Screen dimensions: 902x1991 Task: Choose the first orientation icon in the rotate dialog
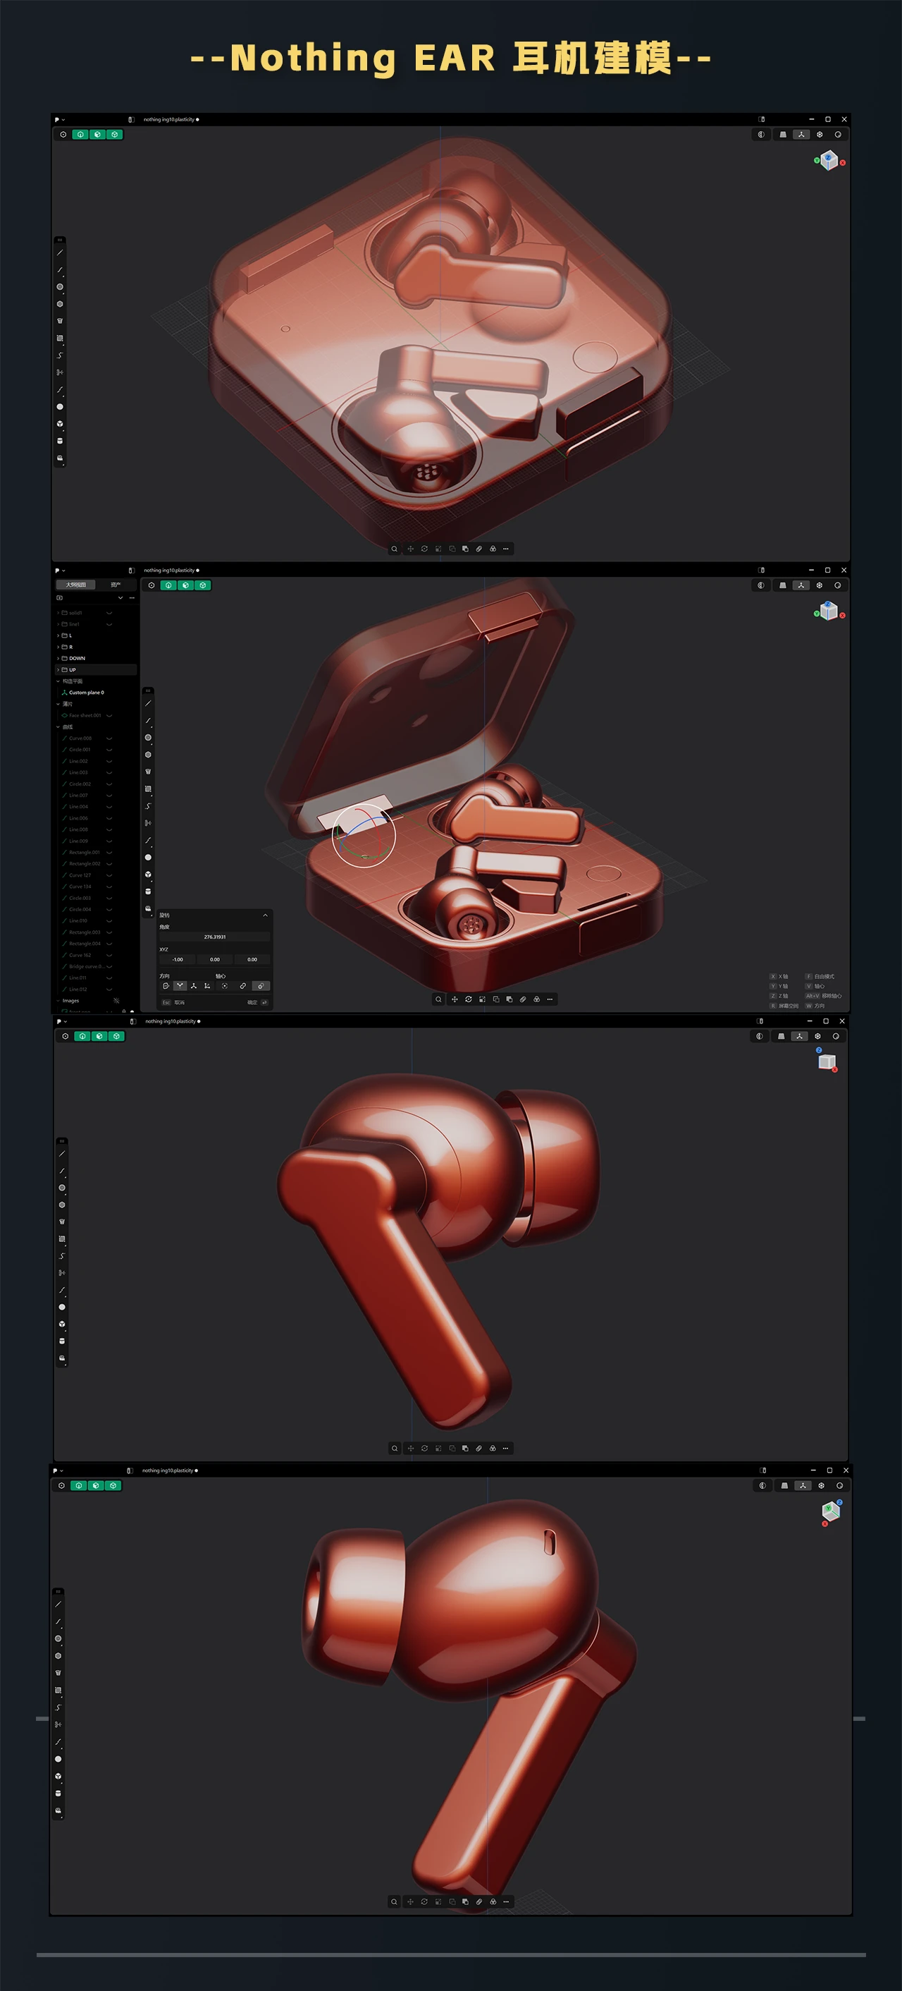[166, 985]
